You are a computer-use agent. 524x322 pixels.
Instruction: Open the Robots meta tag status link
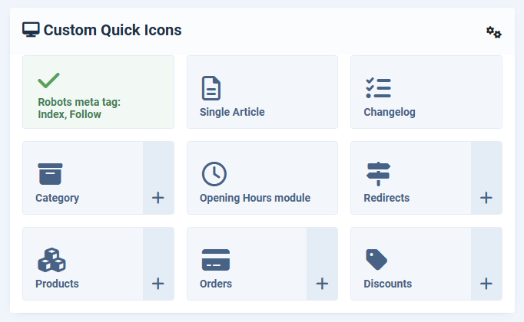pyautogui.click(x=79, y=108)
